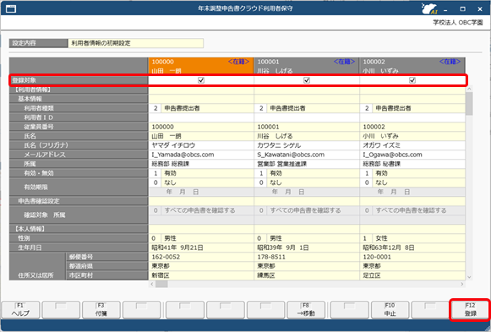
Task: Click 利用者種類 cell for 山田 一朗
Action: (x=201, y=108)
